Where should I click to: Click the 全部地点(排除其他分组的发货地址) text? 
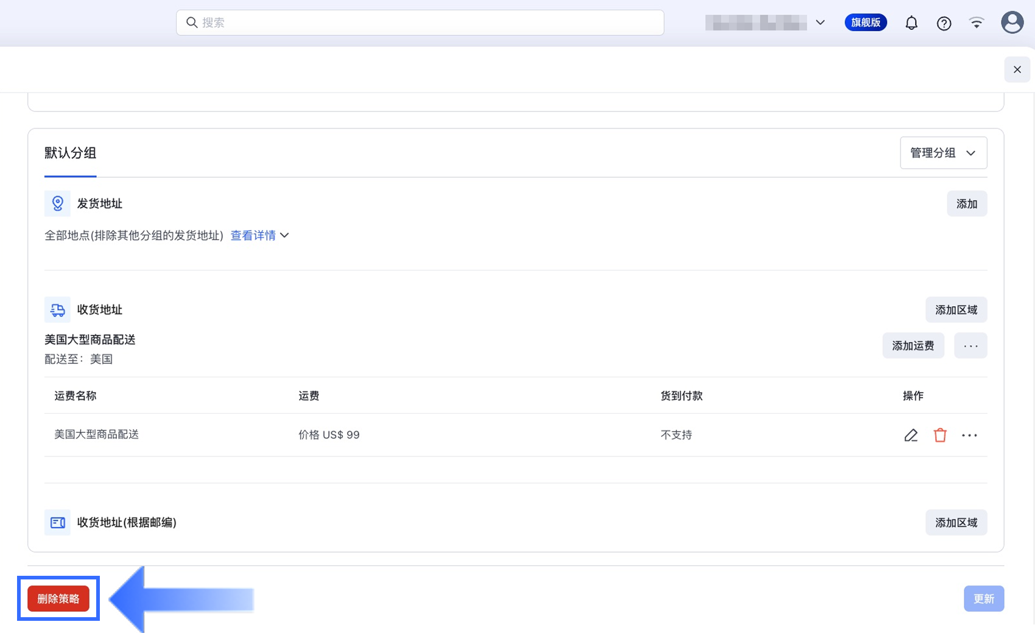[134, 236]
